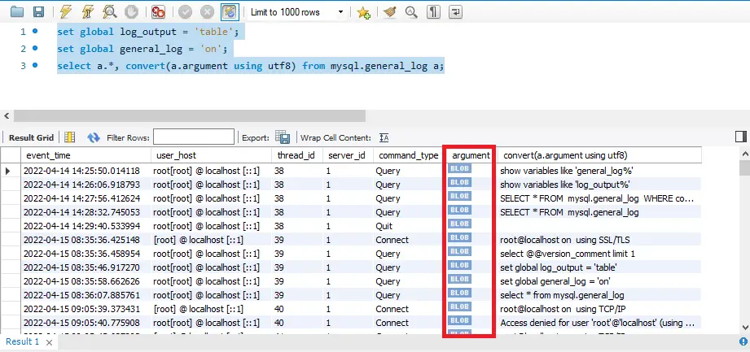The width and height of the screenshot is (750, 352).
Task: Click the result grid scroll-up arrow
Action: [745, 154]
